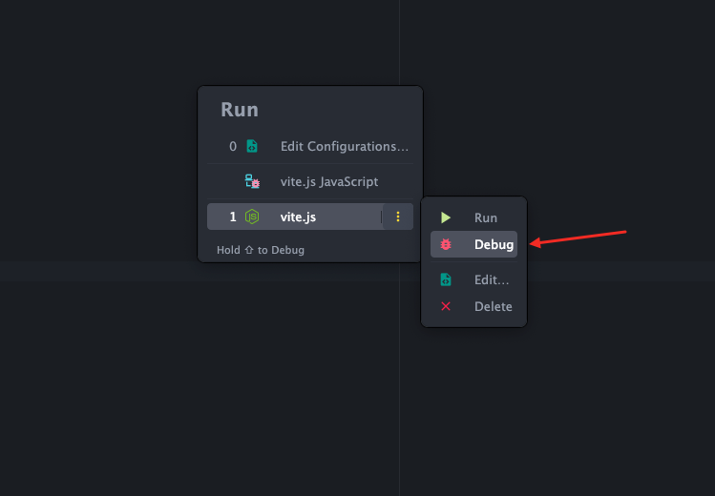Select the highlighted vite.js run configuration
The image size is (715, 496).
pyautogui.click(x=298, y=217)
